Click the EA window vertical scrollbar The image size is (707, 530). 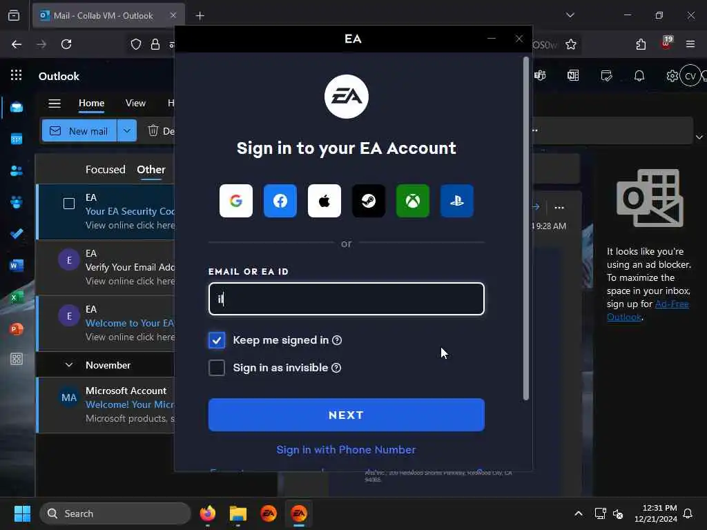[x=525, y=228]
